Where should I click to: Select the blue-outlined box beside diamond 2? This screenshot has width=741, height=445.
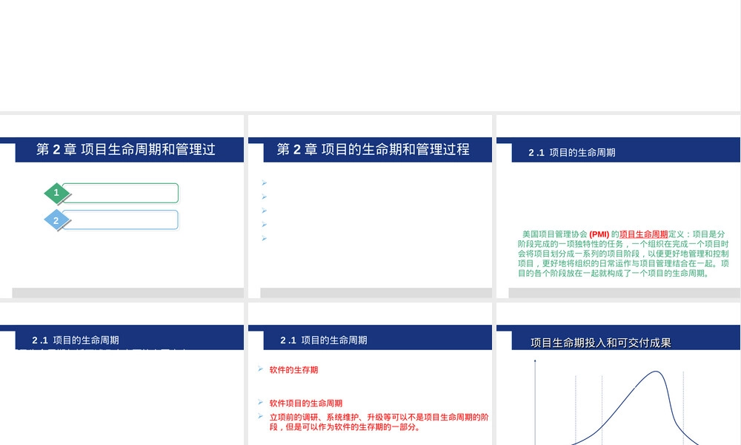coord(121,220)
